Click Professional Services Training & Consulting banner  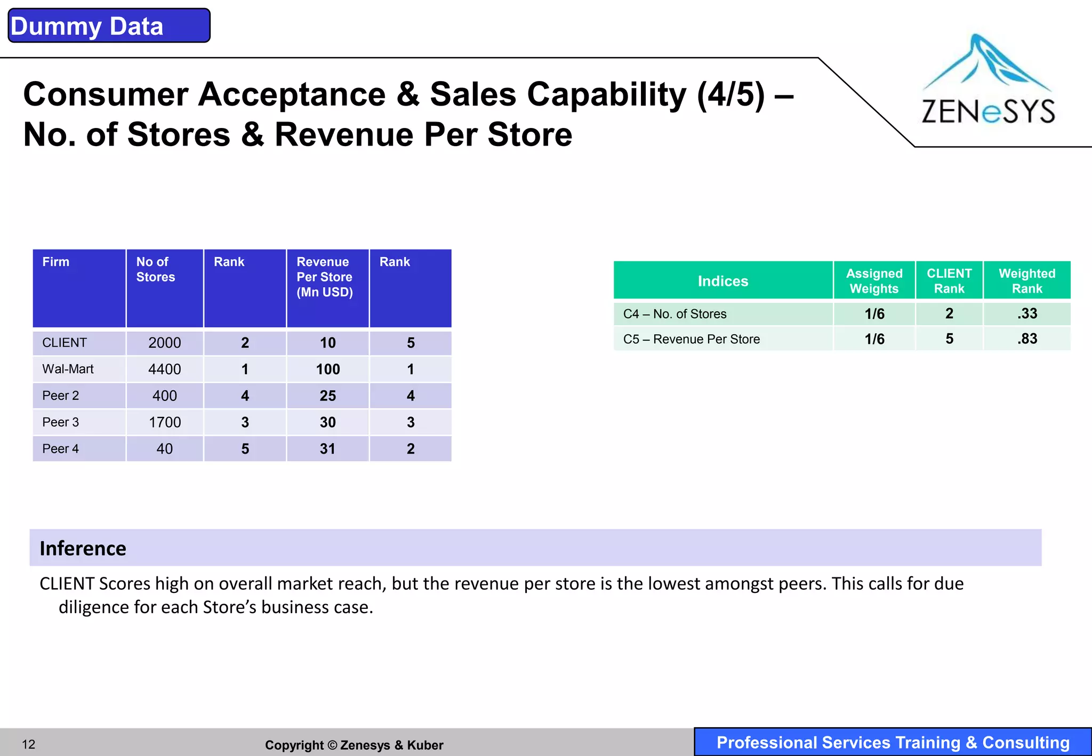pos(893,742)
